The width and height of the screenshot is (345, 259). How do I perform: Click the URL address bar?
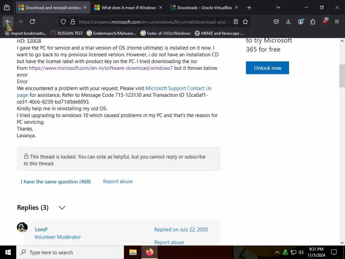(x=154, y=22)
